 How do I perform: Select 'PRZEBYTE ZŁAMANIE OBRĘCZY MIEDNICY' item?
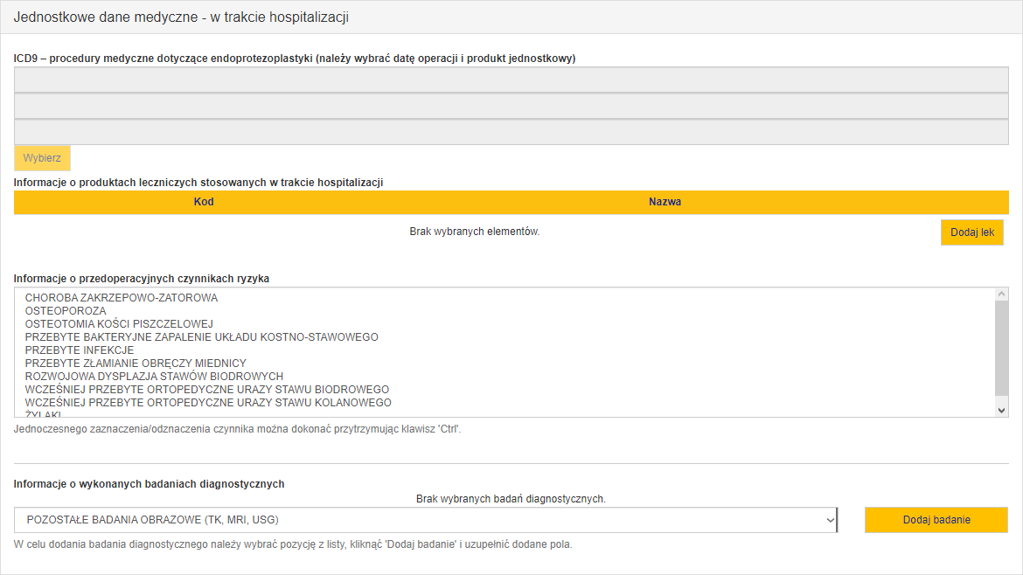(136, 364)
